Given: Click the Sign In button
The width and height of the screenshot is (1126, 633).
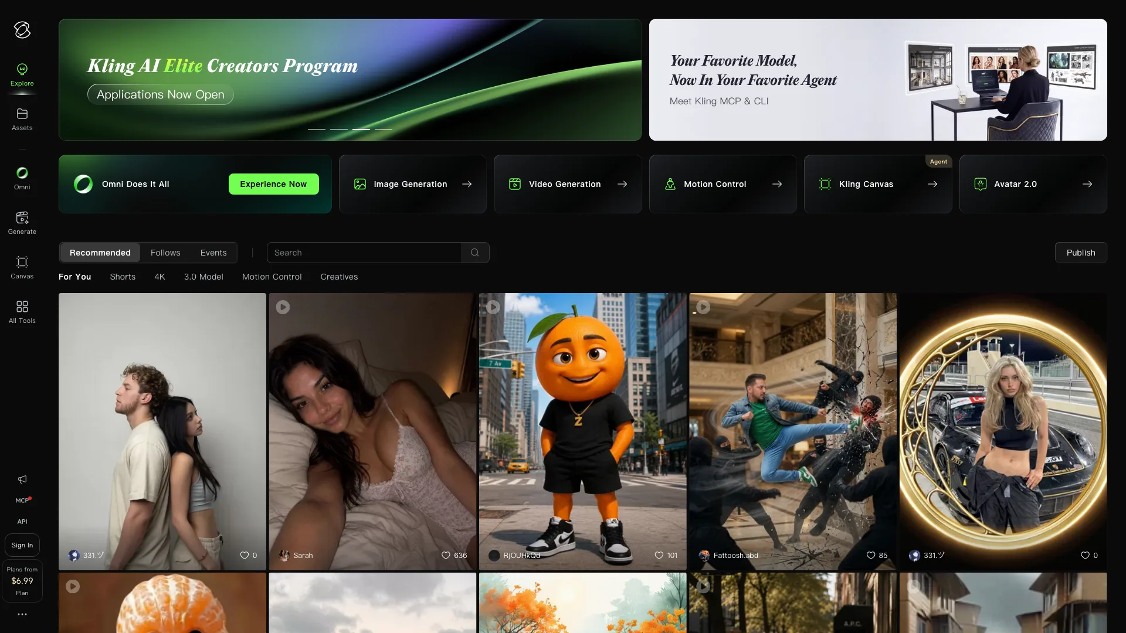Looking at the screenshot, I should click(22, 545).
